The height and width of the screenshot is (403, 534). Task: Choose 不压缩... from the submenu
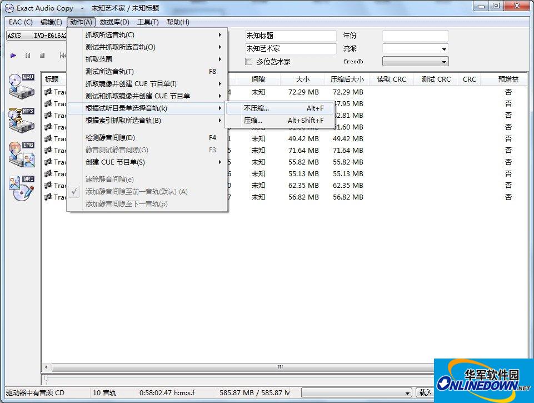pyautogui.click(x=280, y=108)
